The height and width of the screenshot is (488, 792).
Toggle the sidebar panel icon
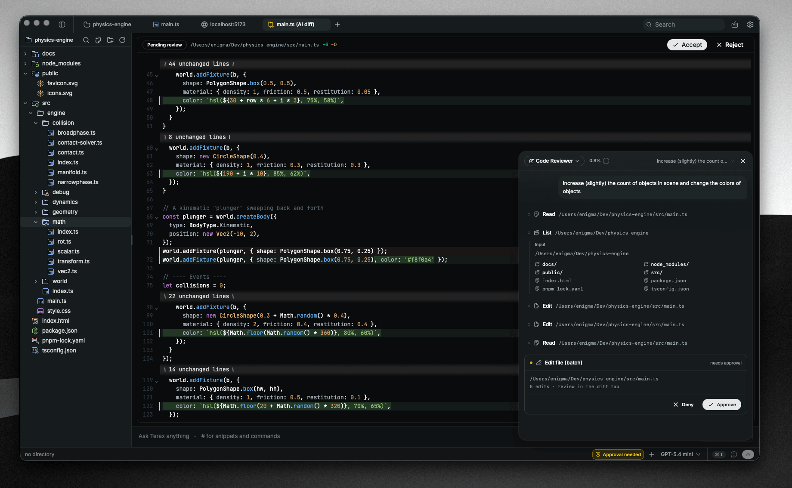[x=62, y=25]
